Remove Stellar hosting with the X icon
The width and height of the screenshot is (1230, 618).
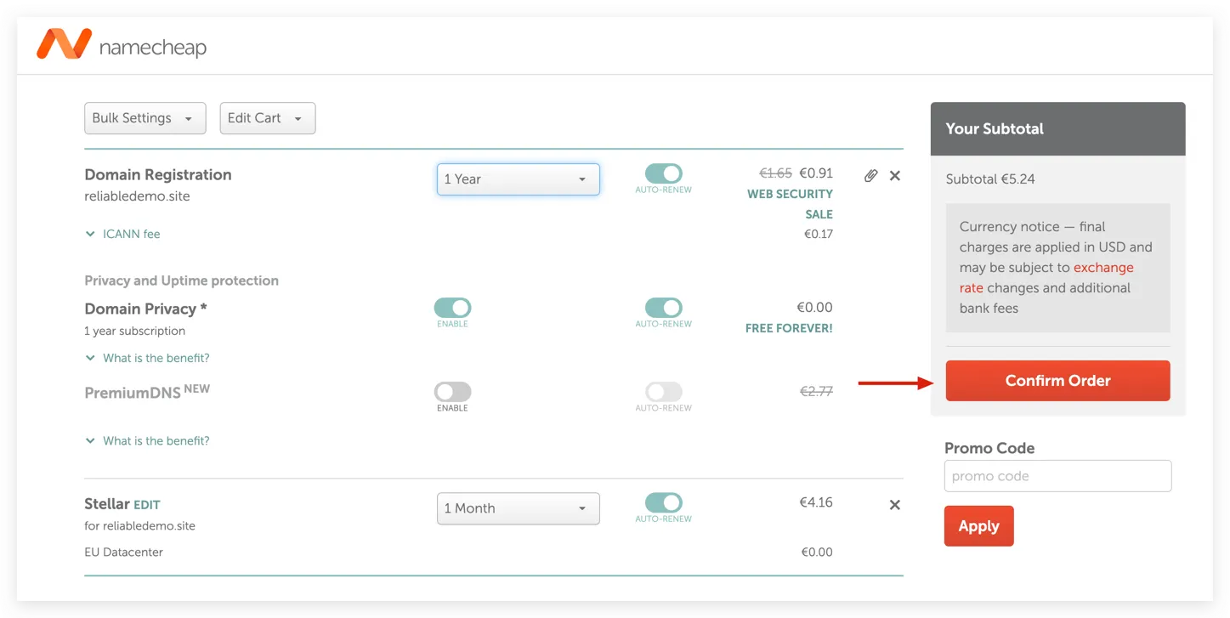coord(894,505)
